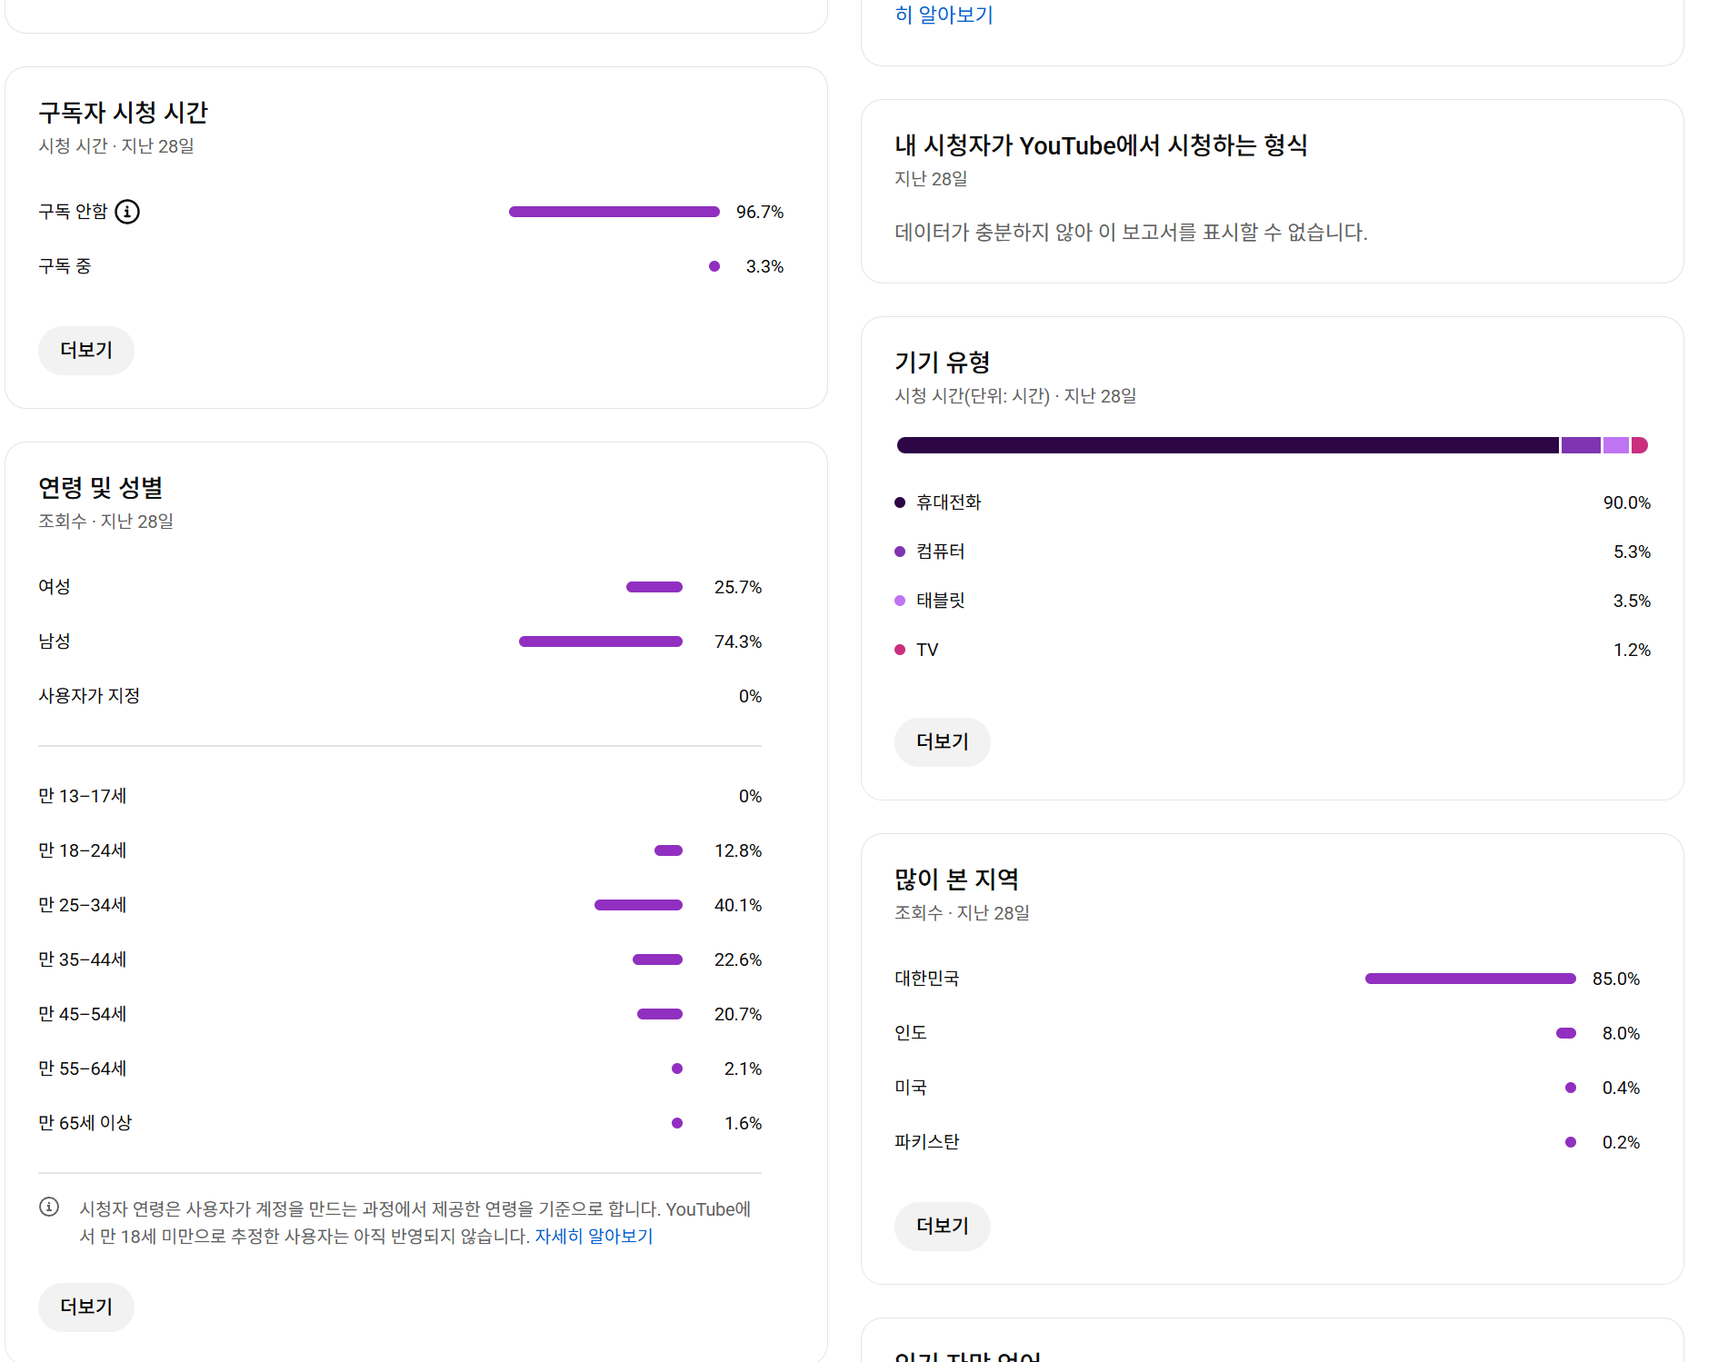Click the 구독 안함 96.7% bar

coord(614,212)
